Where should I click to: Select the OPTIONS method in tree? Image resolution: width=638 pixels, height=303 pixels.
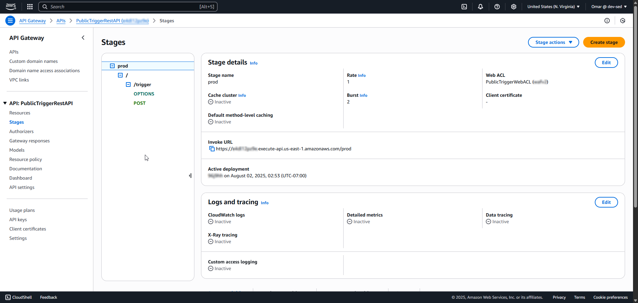(144, 94)
